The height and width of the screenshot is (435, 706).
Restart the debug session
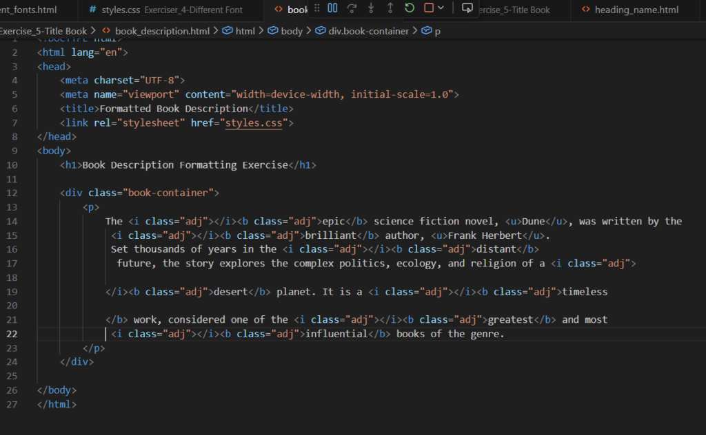pyautogui.click(x=410, y=8)
